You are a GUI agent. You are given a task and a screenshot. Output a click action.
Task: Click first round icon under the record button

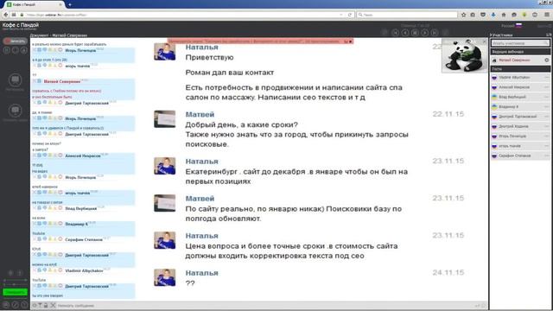point(6,50)
